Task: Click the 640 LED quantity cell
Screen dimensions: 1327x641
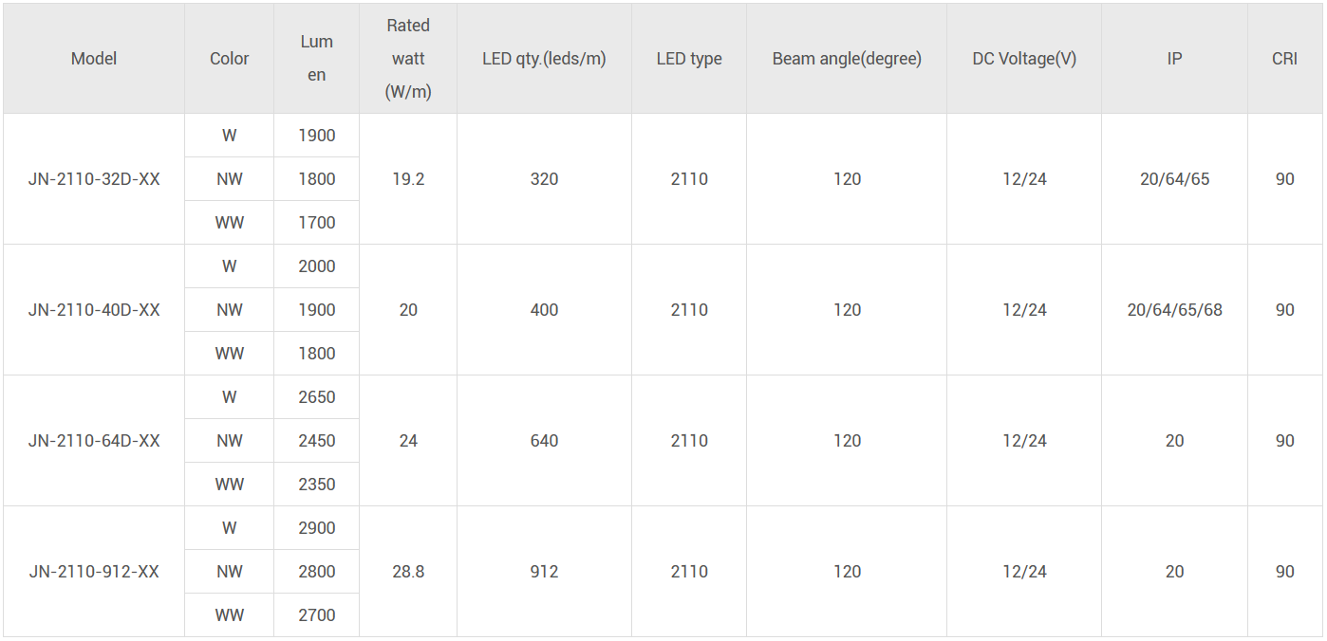Action: (x=544, y=441)
